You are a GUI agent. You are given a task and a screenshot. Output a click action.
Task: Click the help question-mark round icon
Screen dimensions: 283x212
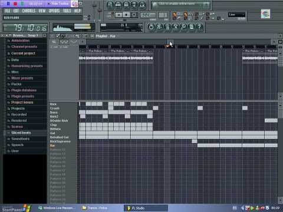[199, 26]
